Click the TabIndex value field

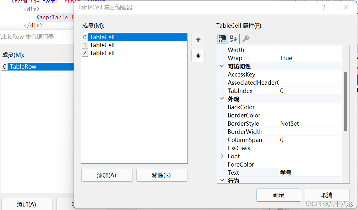[x=310, y=91]
